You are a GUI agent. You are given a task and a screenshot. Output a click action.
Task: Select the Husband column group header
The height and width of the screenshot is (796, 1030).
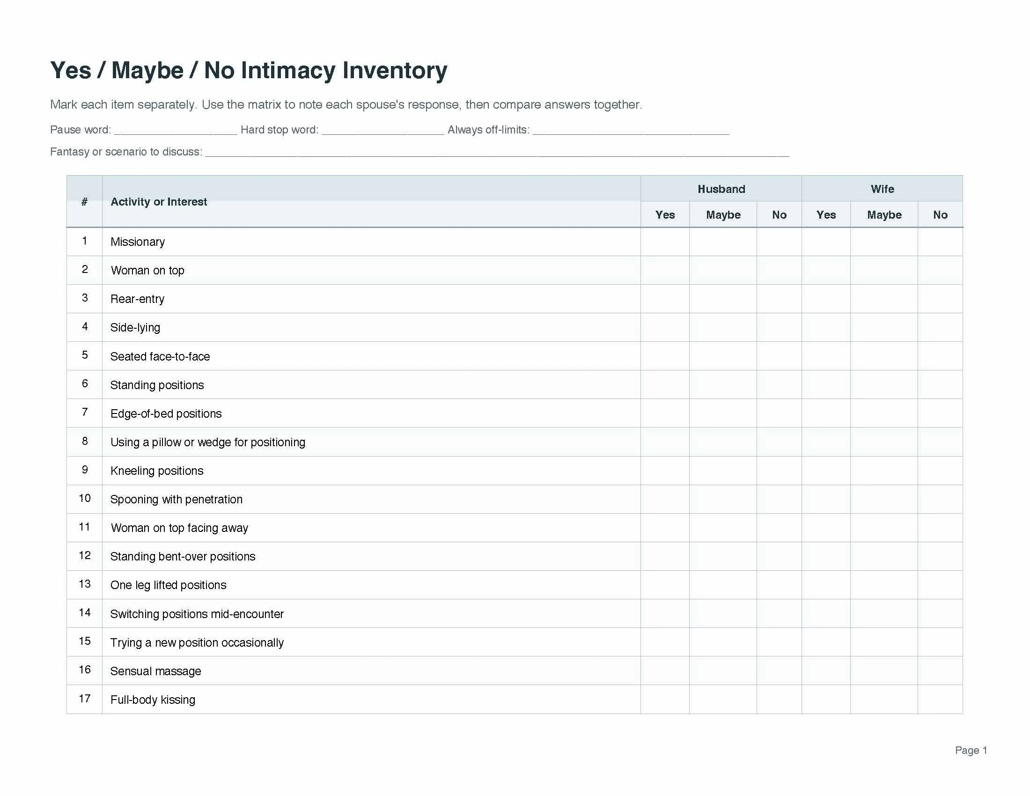pos(721,189)
